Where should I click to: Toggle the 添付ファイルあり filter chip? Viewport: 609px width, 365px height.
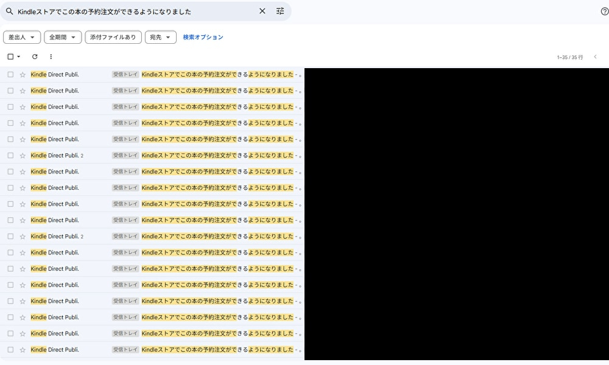click(x=113, y=37)
